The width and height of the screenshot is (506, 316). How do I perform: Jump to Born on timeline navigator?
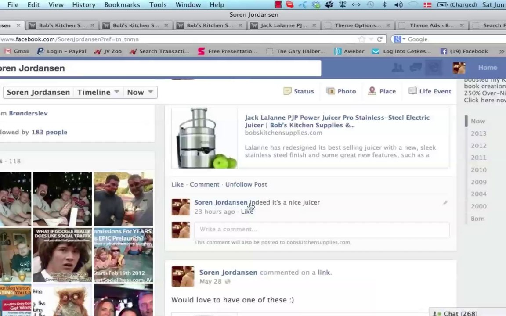click(x=477, y=219)
